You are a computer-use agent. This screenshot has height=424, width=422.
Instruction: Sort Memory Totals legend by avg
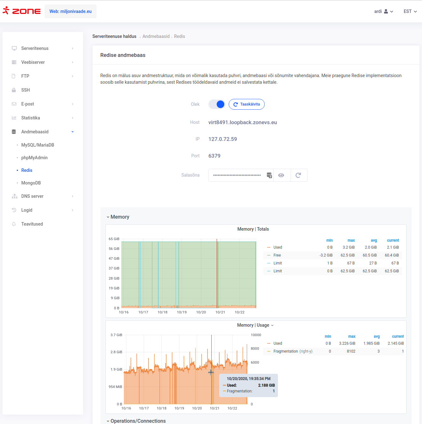pyautogui.click(x=374, y=240)
